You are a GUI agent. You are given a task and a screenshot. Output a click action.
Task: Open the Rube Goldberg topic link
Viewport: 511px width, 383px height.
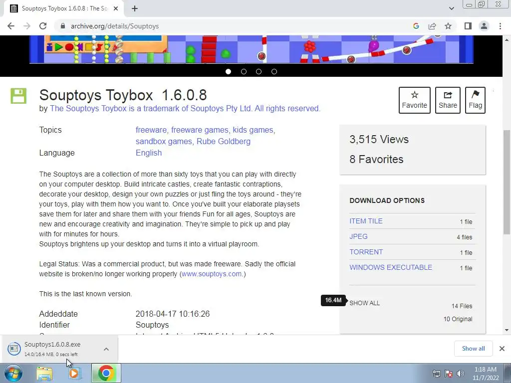pyautogui.click(x=224, y=141)
